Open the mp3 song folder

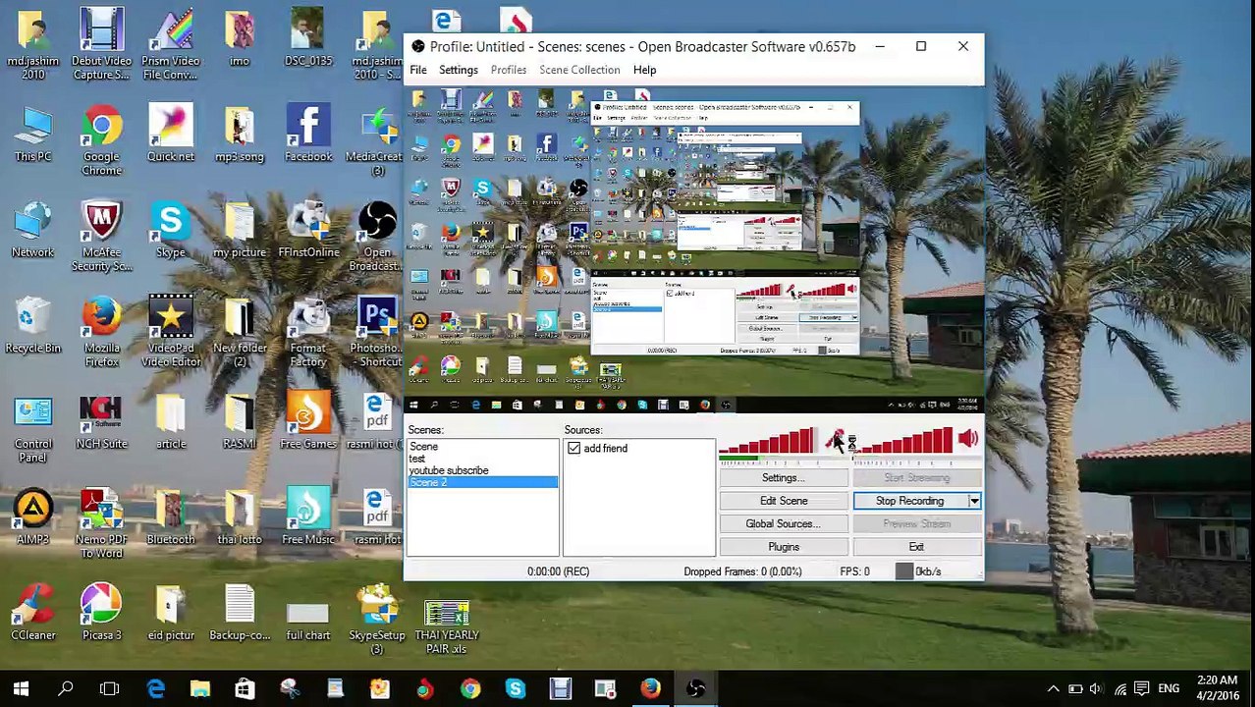click(240, 134)
